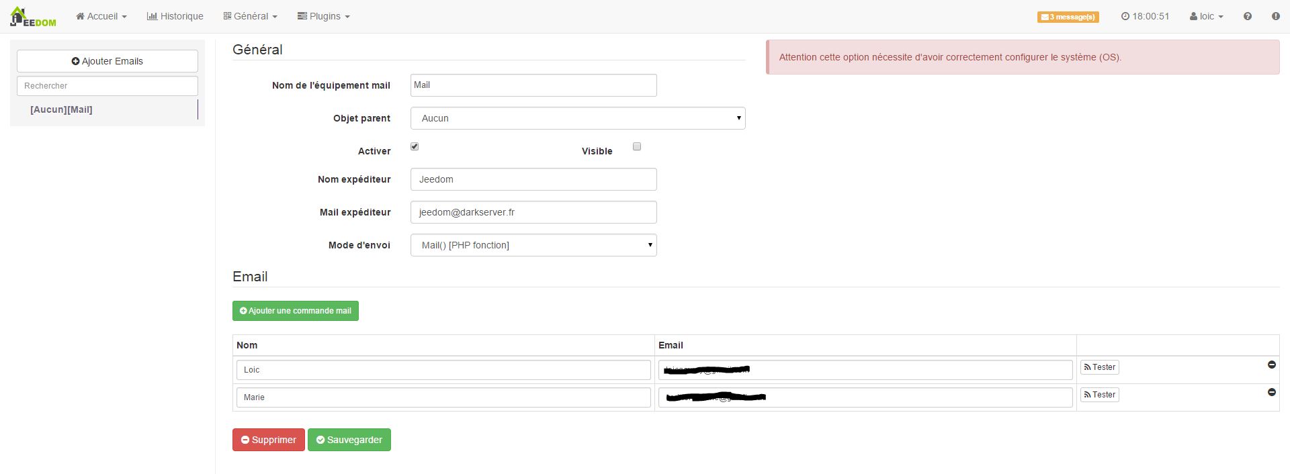1290x474 pixels.
Task: Open the 3 message(s) notification badge
Action: 1068,17
